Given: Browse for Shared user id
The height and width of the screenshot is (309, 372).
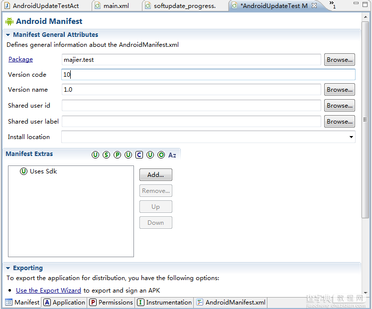Looking at the screenshot, I should [x=340, y=106].
